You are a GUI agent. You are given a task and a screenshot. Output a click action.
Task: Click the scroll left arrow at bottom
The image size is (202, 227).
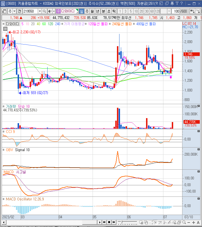[x=4, y=222]
